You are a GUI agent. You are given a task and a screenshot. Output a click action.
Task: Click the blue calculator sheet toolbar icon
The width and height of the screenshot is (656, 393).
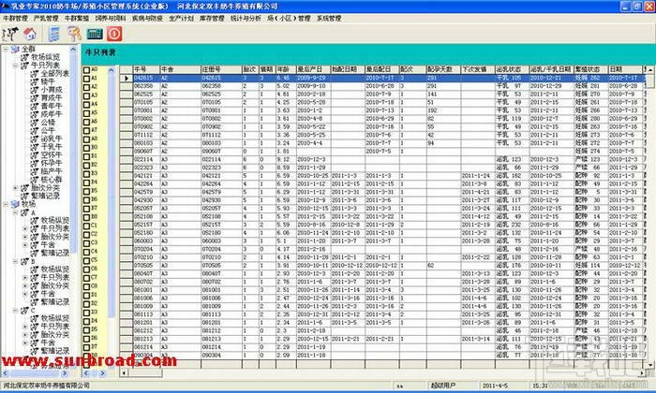tap(54, 34)
